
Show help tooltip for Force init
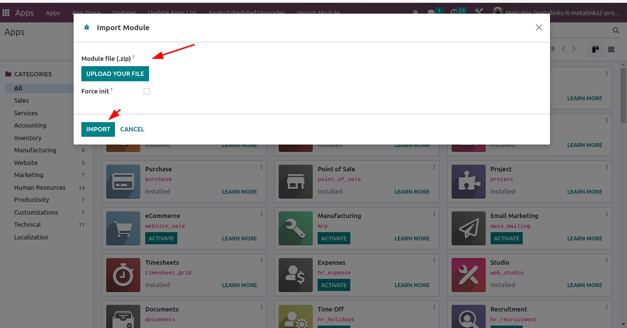tap(112, 90)
